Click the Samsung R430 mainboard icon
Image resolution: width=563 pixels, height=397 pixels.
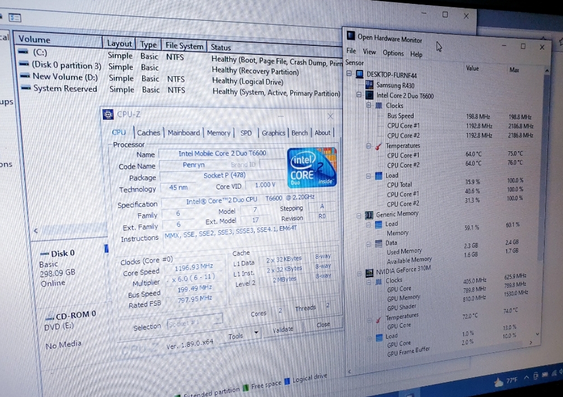click(x=369, y=85)
